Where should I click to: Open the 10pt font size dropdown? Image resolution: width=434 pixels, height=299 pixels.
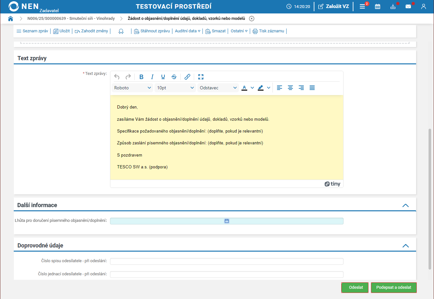pyautogui.click(x=175, y=88)
